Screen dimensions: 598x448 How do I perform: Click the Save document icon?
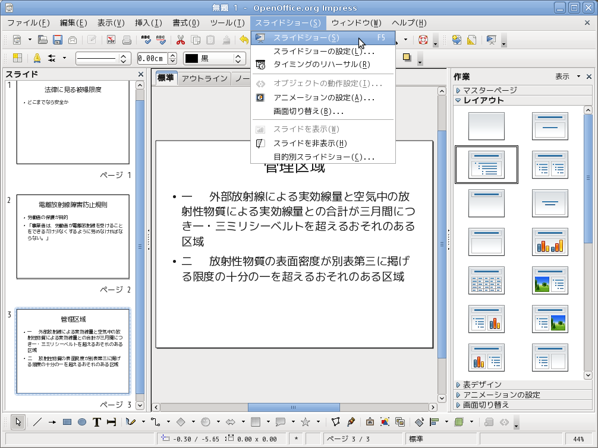pyautogui.click(x=58, y=40)
